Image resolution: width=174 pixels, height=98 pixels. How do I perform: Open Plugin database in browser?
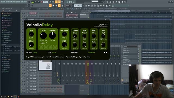8,18
